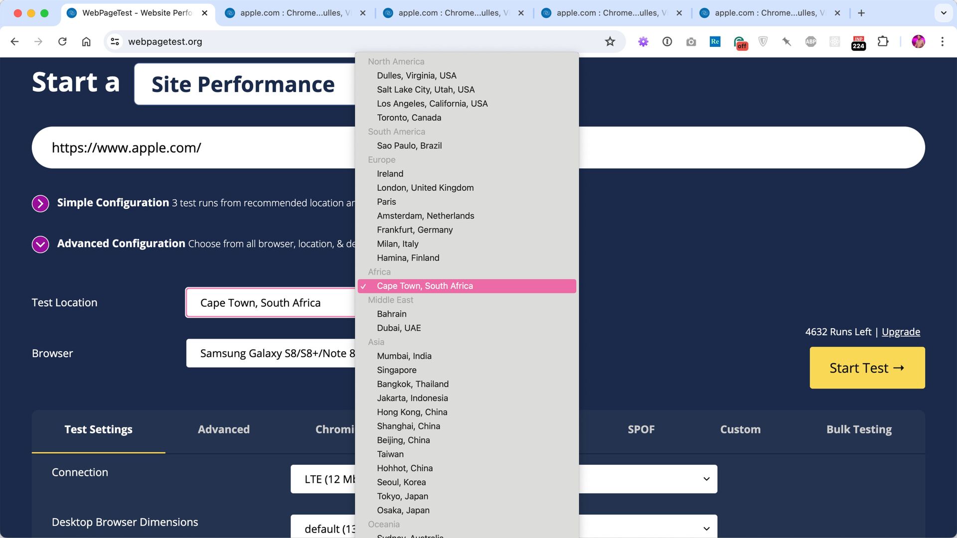
Task: Open the purple gear extension icon
Action: click(x=643, y=42)
